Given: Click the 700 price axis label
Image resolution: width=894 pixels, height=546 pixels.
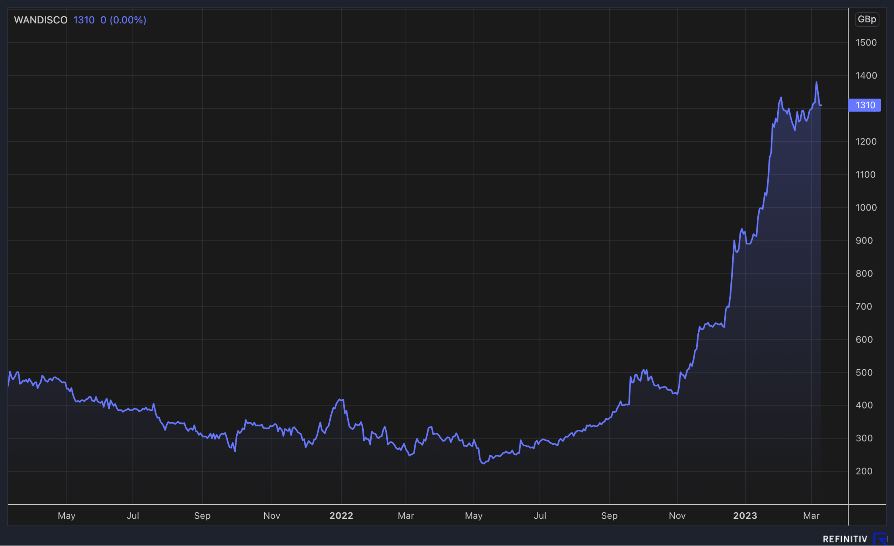Looking at the screenshot, I should tap(864, 307).
